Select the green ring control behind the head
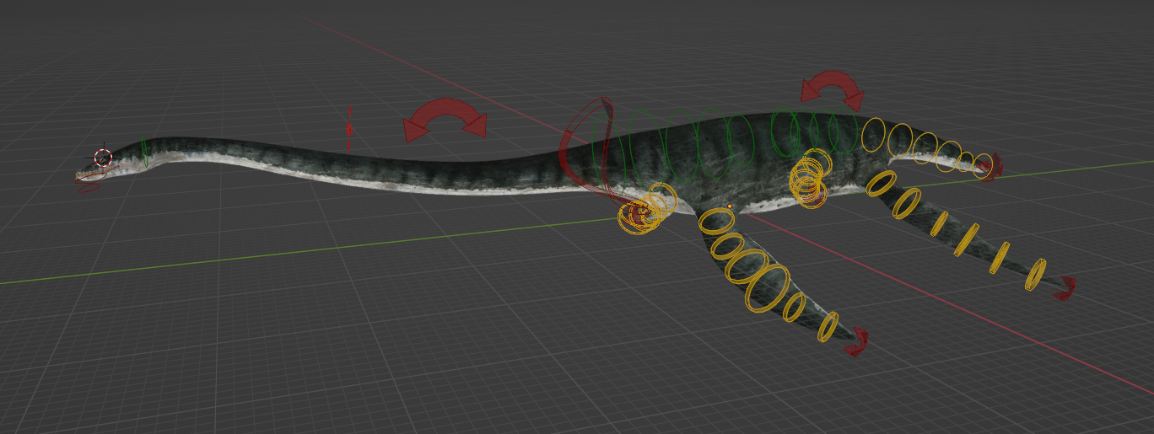 point(144,151)
